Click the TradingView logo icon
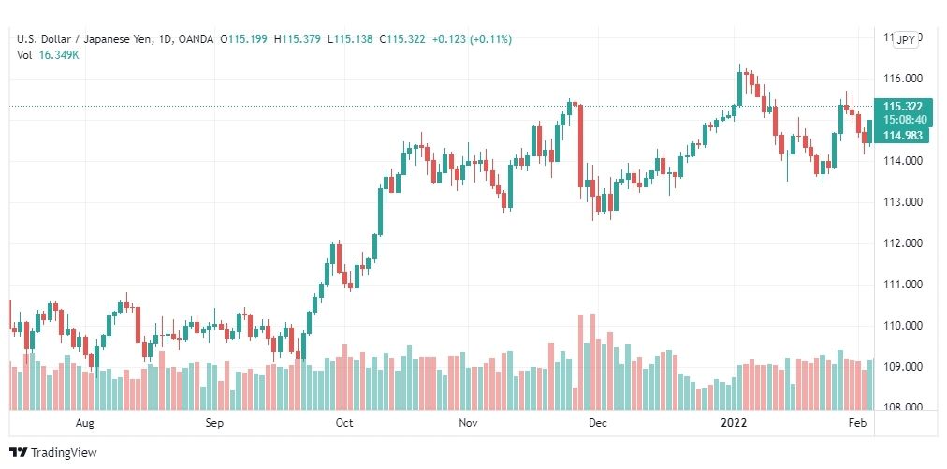This screenshot has width=947, height=469. [19, 452]
